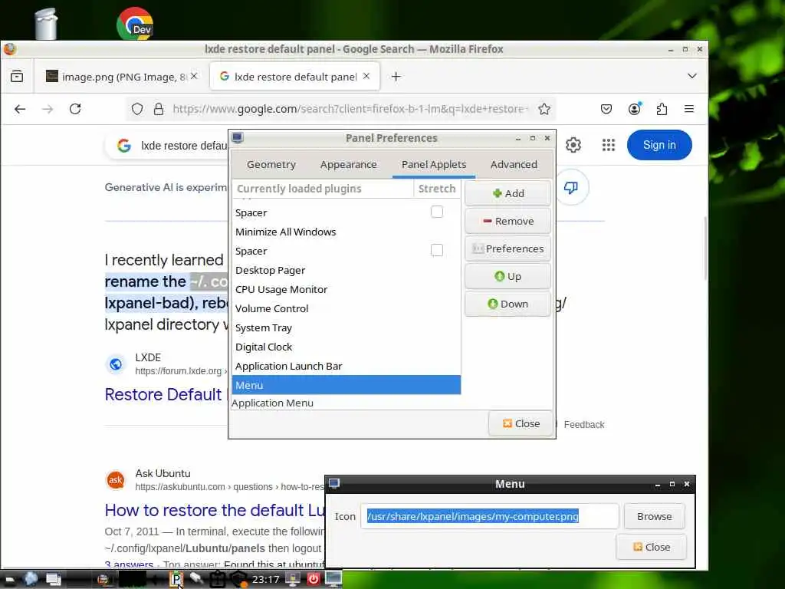785x589 pixels.
Task: Open the Extensions puzzle icon
Action: click(662, 109)
